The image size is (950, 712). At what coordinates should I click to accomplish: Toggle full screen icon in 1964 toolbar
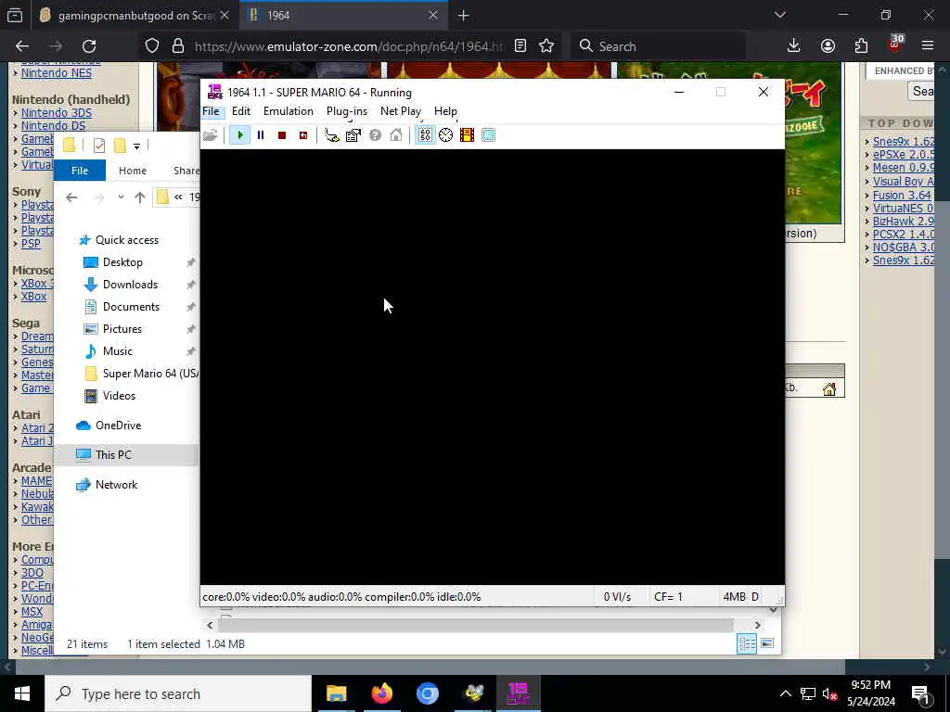tap(488, 135)
